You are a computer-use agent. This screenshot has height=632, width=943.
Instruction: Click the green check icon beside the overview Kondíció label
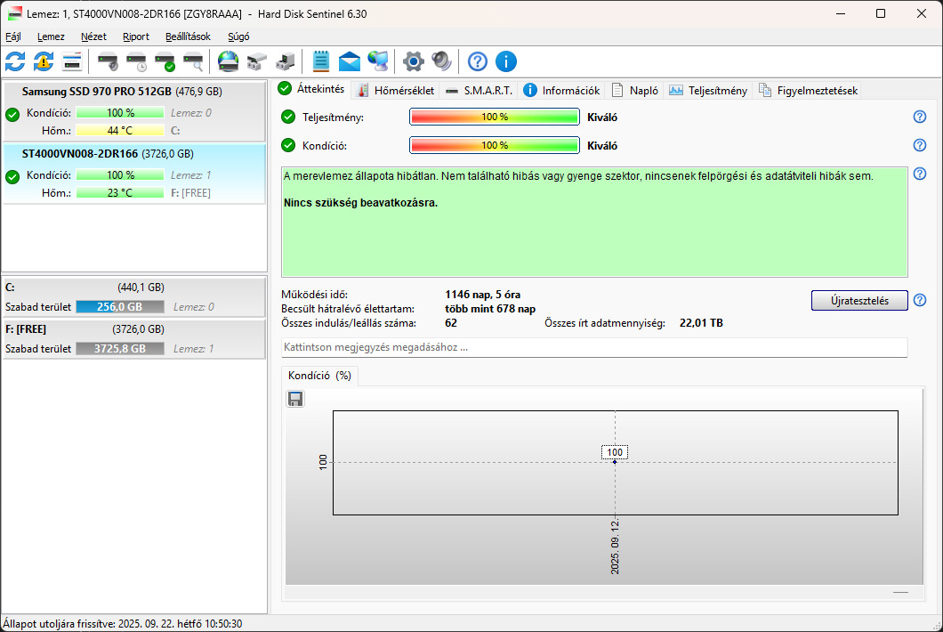[288, 145]
